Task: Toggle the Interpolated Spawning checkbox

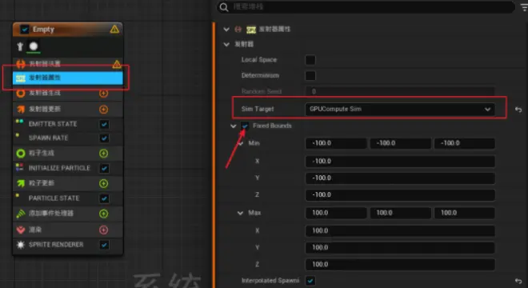Action: pos(310,281)
